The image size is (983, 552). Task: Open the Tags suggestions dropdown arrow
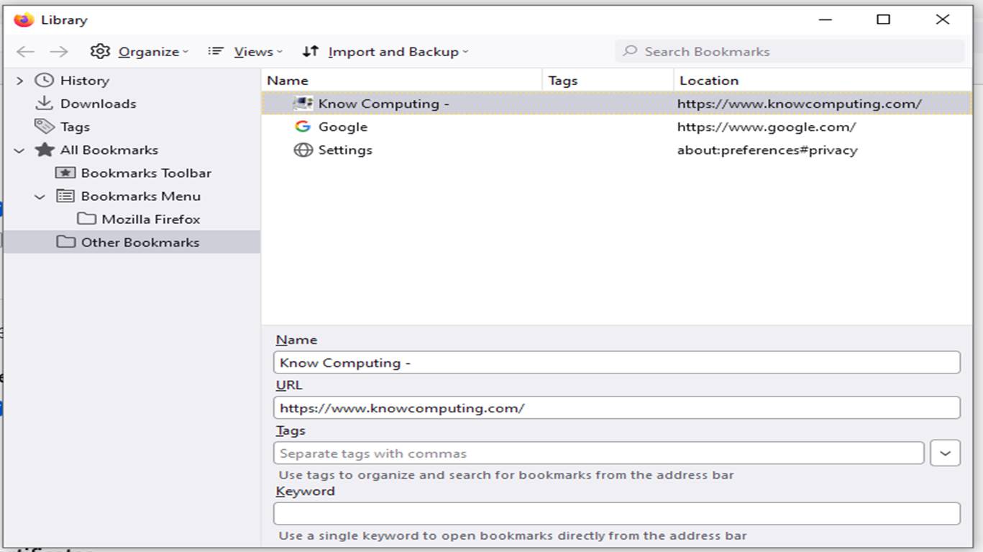[x=945, y=453]
